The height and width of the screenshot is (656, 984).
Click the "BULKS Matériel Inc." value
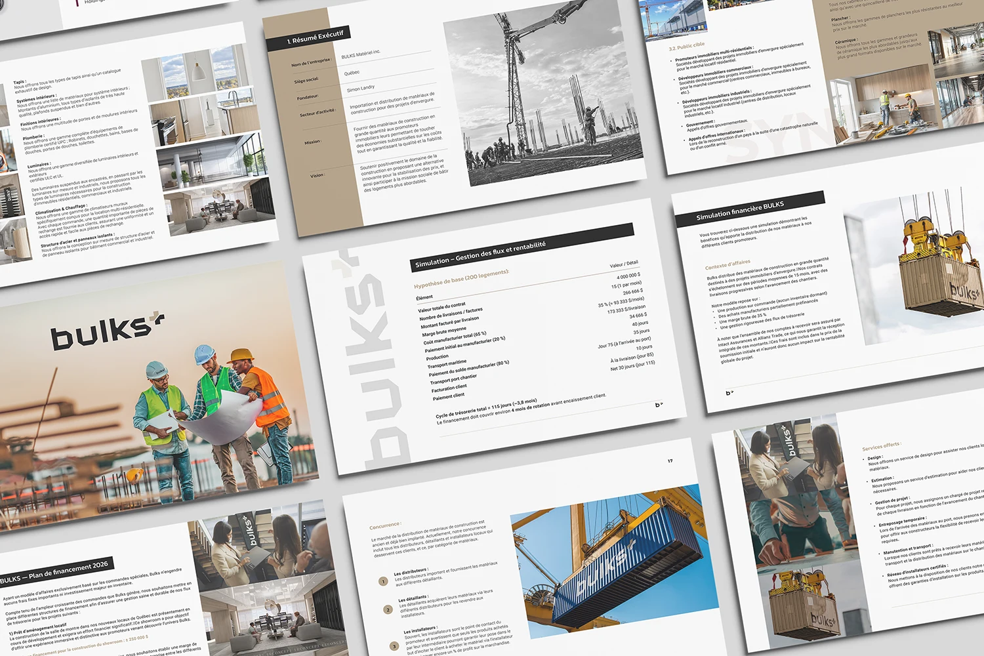[x=361, y=54]
